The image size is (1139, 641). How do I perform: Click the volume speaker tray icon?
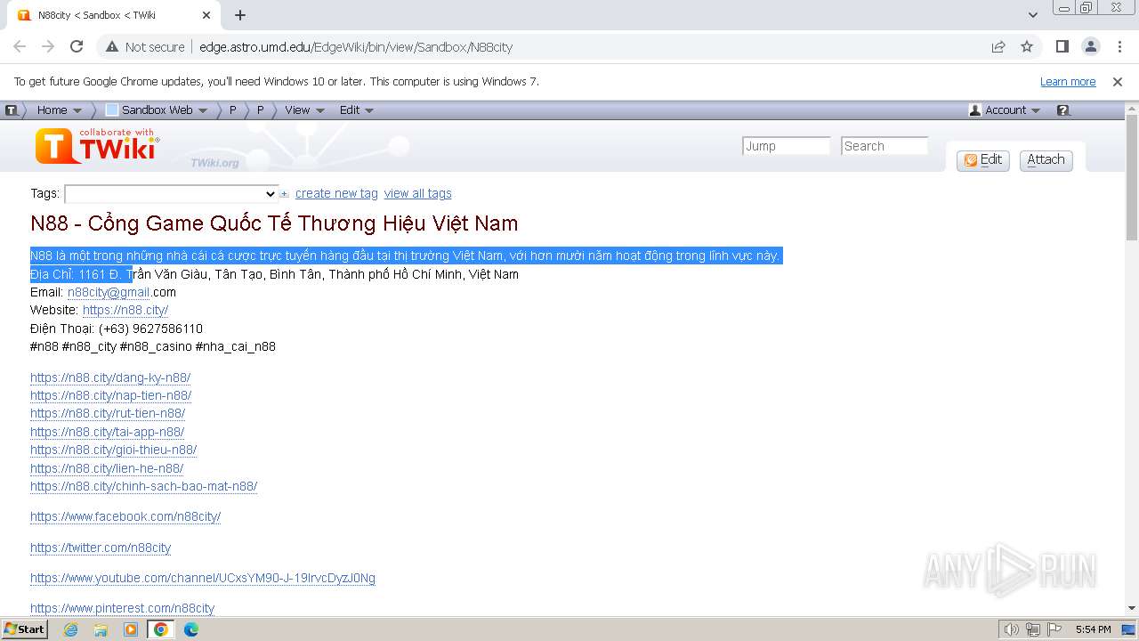pyautogui.click(x=1012, y=629)
